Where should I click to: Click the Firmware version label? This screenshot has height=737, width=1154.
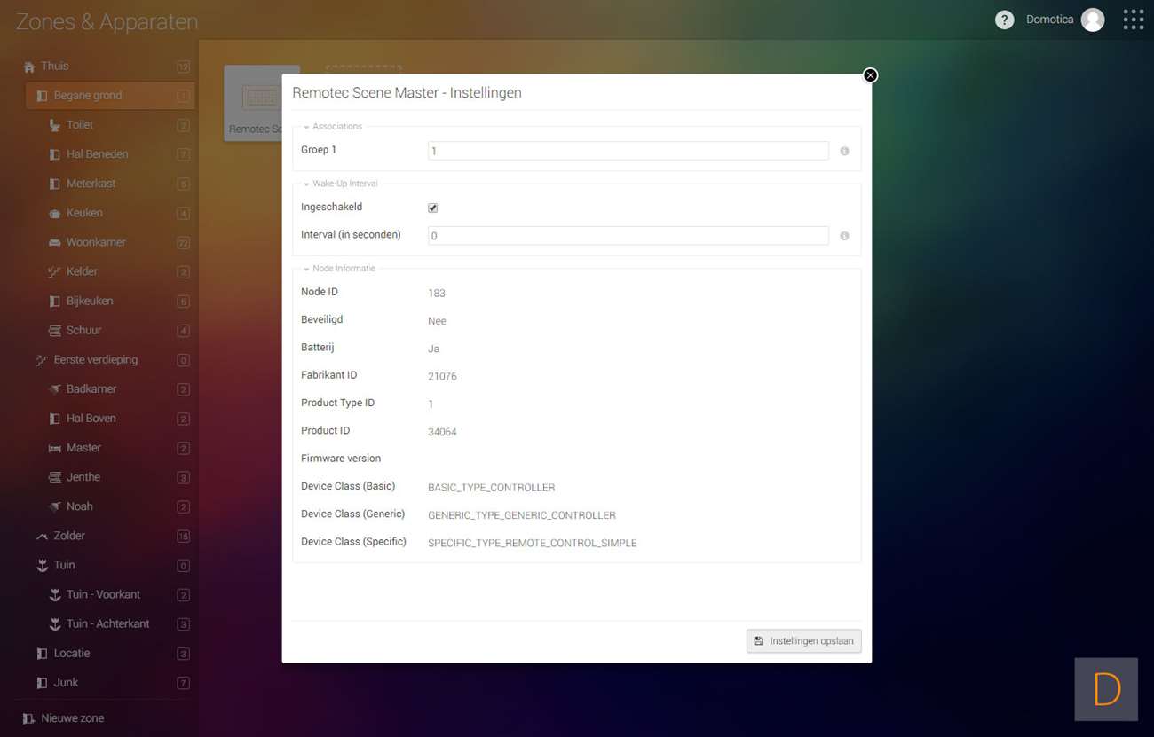pyautogui.click(x=341, y=459)
